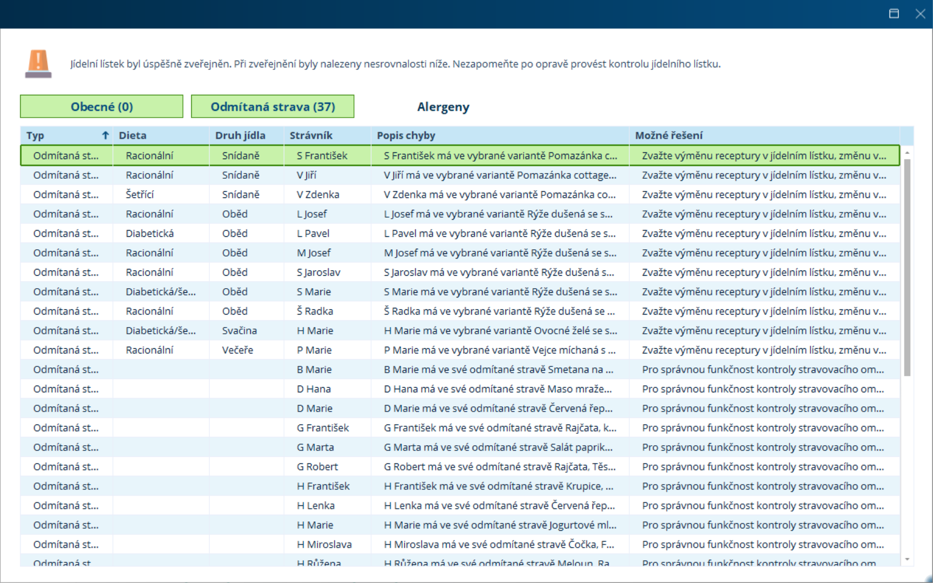Click description 'G Marta má ve své odmítané stravě Salát'
The width and height of the screenshot is (933, 583).
pyautogui.click(x=500, y=447)
